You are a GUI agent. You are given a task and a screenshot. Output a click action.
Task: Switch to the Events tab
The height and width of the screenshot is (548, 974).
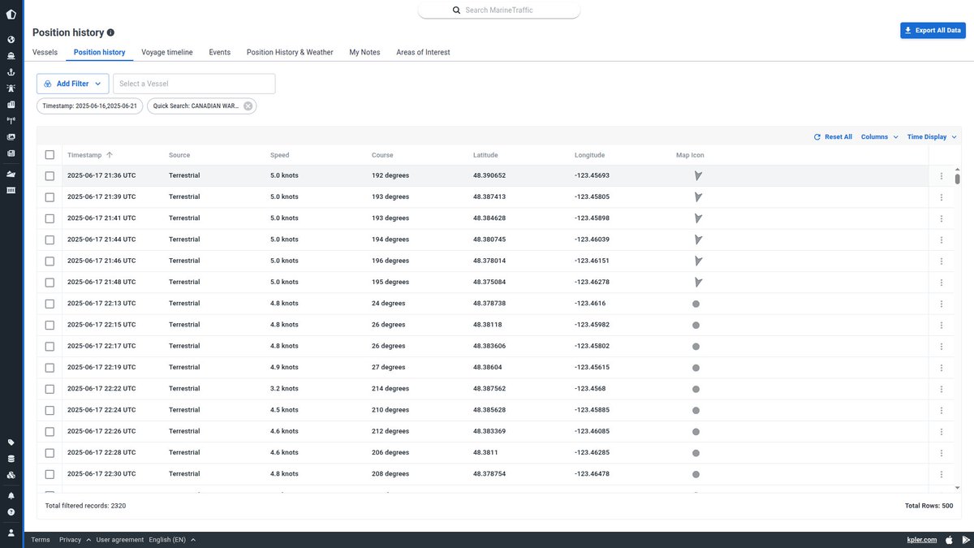pyautogui.click(x=220, y=52)
